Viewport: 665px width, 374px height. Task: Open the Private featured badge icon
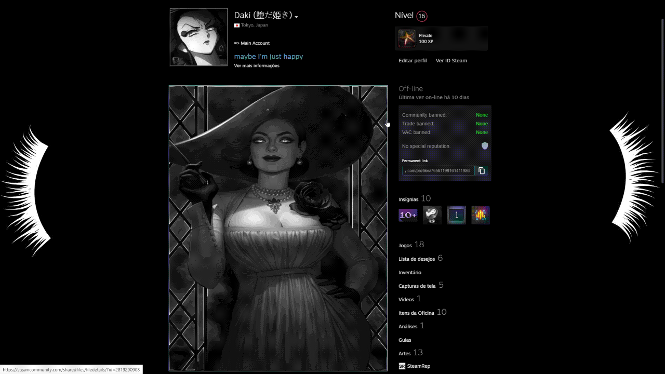point(407,38)
